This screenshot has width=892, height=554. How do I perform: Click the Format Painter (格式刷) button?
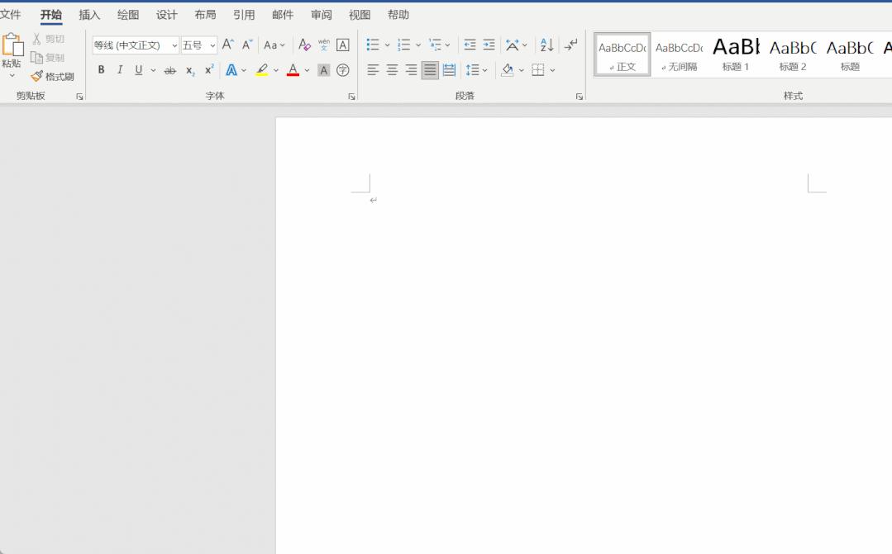[x=53, y=77]
